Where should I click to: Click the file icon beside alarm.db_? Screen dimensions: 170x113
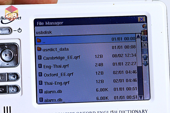(x=41, y=100)
